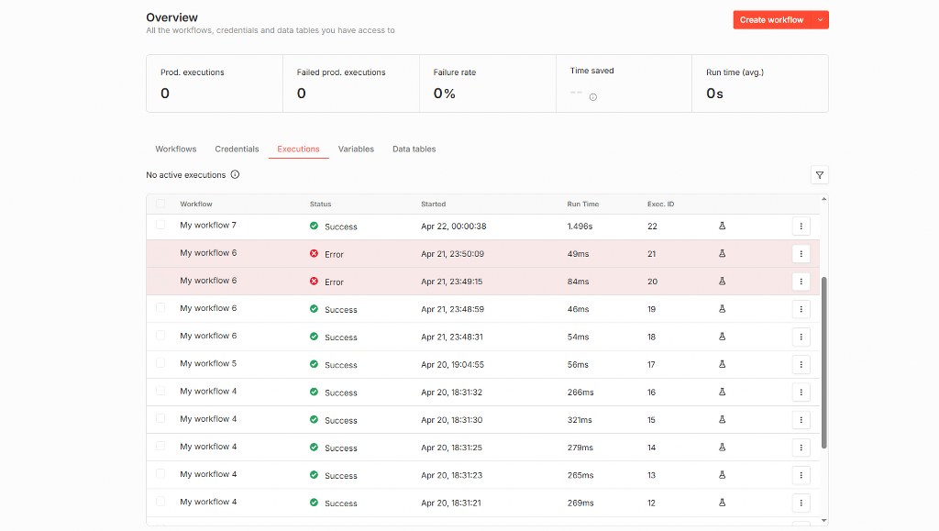Click the Run Time column header

coord(582,205)
